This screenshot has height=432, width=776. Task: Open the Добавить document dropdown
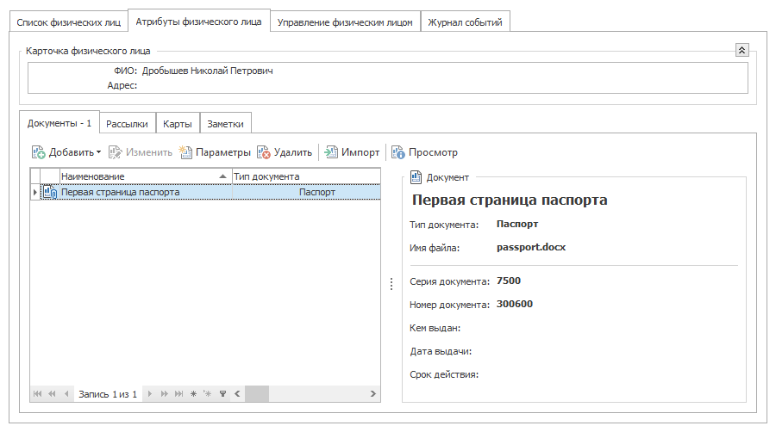coord(98,152)
